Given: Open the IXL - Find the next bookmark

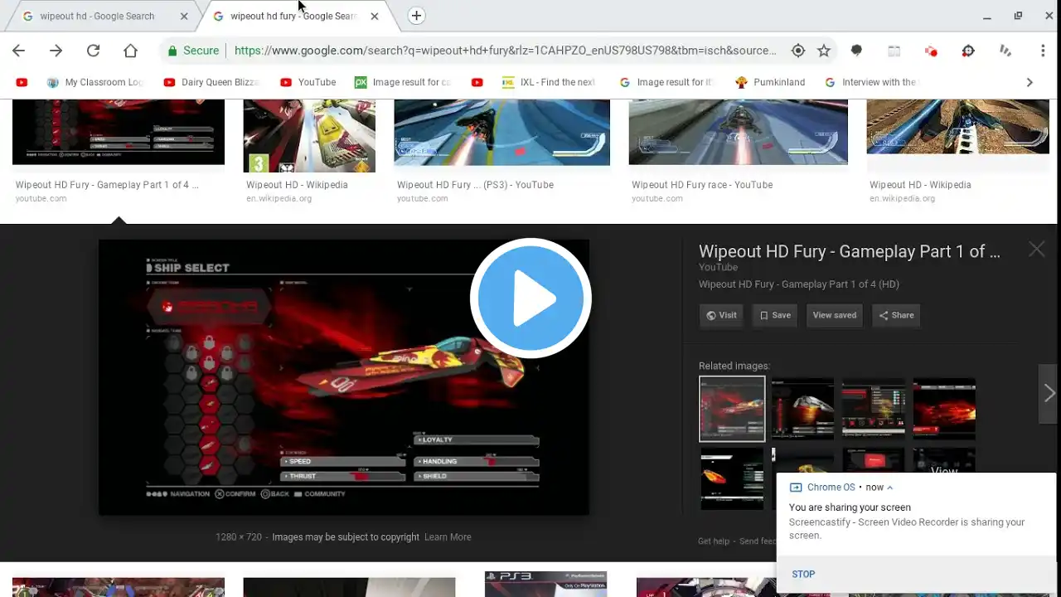Looking at the screenshot, I should pos(549,82).
